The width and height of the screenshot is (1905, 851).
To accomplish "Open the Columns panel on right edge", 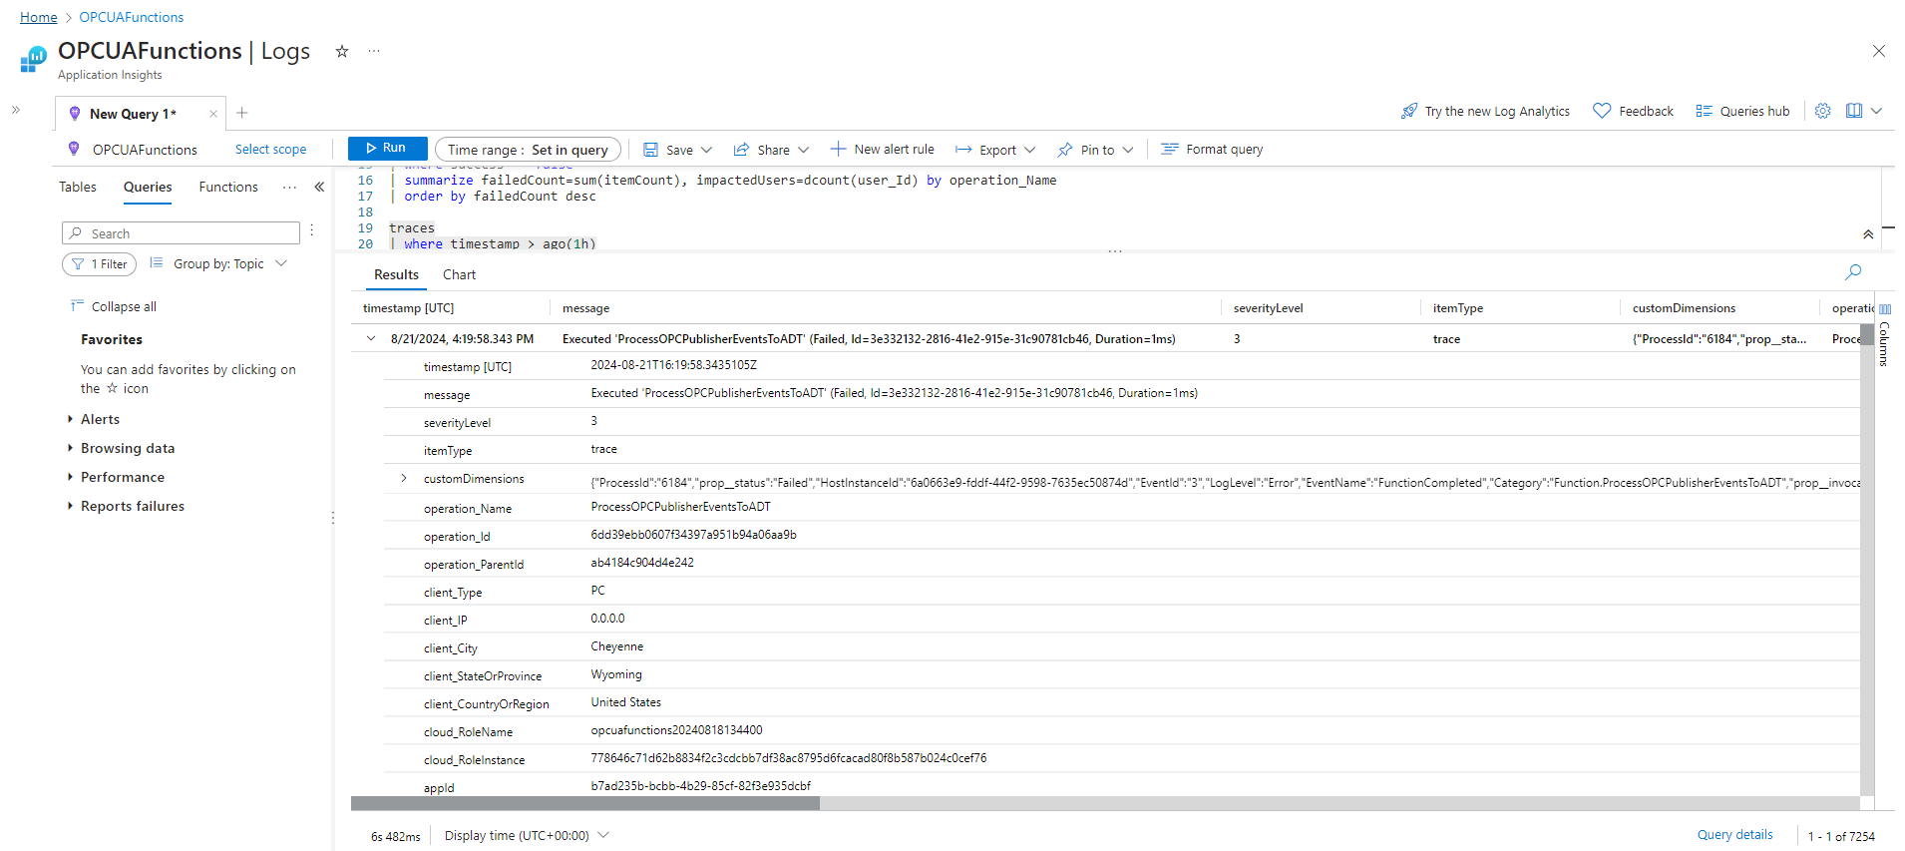I will [1884, 335].
